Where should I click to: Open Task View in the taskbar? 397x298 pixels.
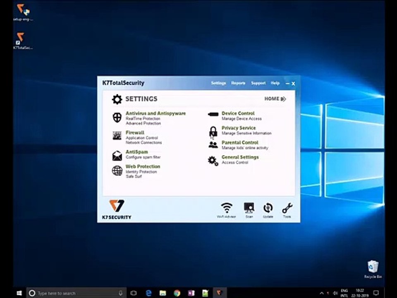[134, 293]
